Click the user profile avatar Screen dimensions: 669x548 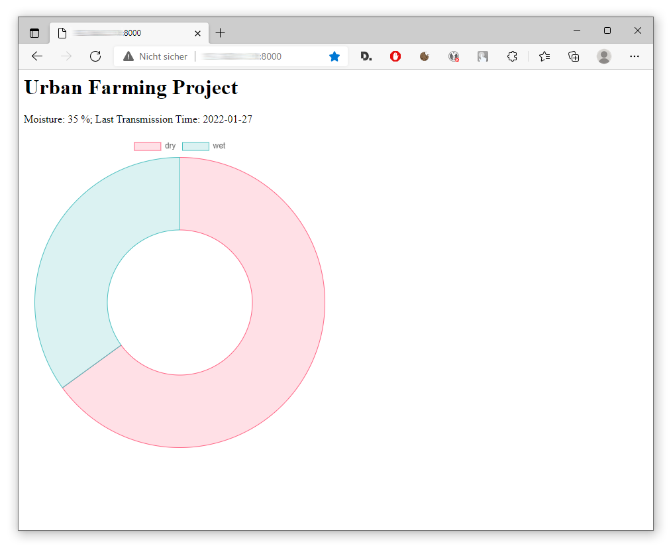[603, 56]
